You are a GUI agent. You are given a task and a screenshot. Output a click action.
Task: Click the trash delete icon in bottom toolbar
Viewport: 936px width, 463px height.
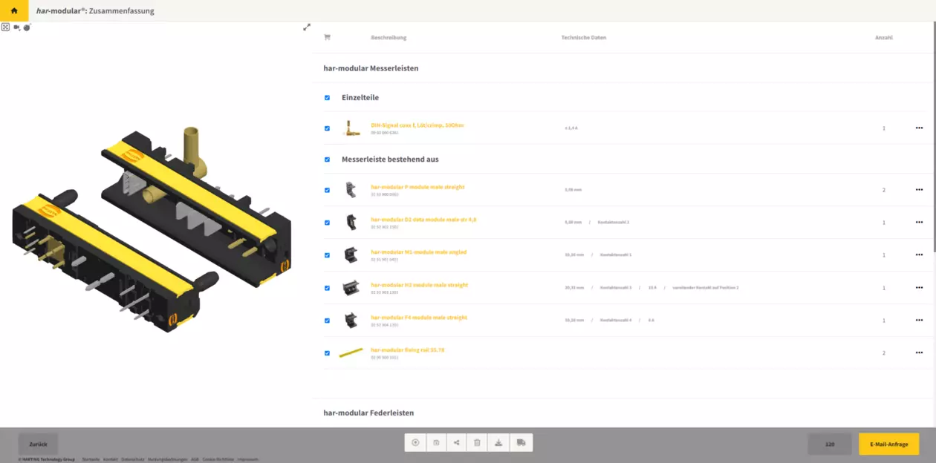pyautogui.click(x=478, y=443)
